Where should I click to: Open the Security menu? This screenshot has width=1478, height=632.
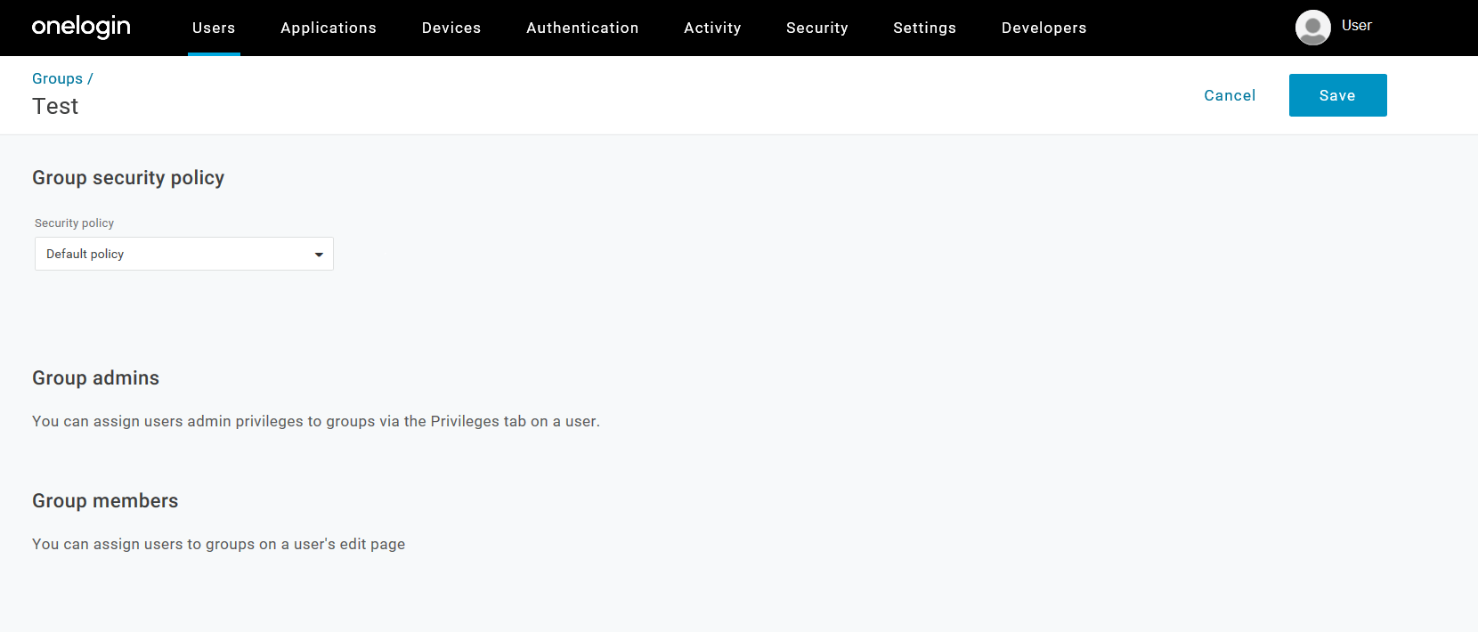[x=817, y=28]
